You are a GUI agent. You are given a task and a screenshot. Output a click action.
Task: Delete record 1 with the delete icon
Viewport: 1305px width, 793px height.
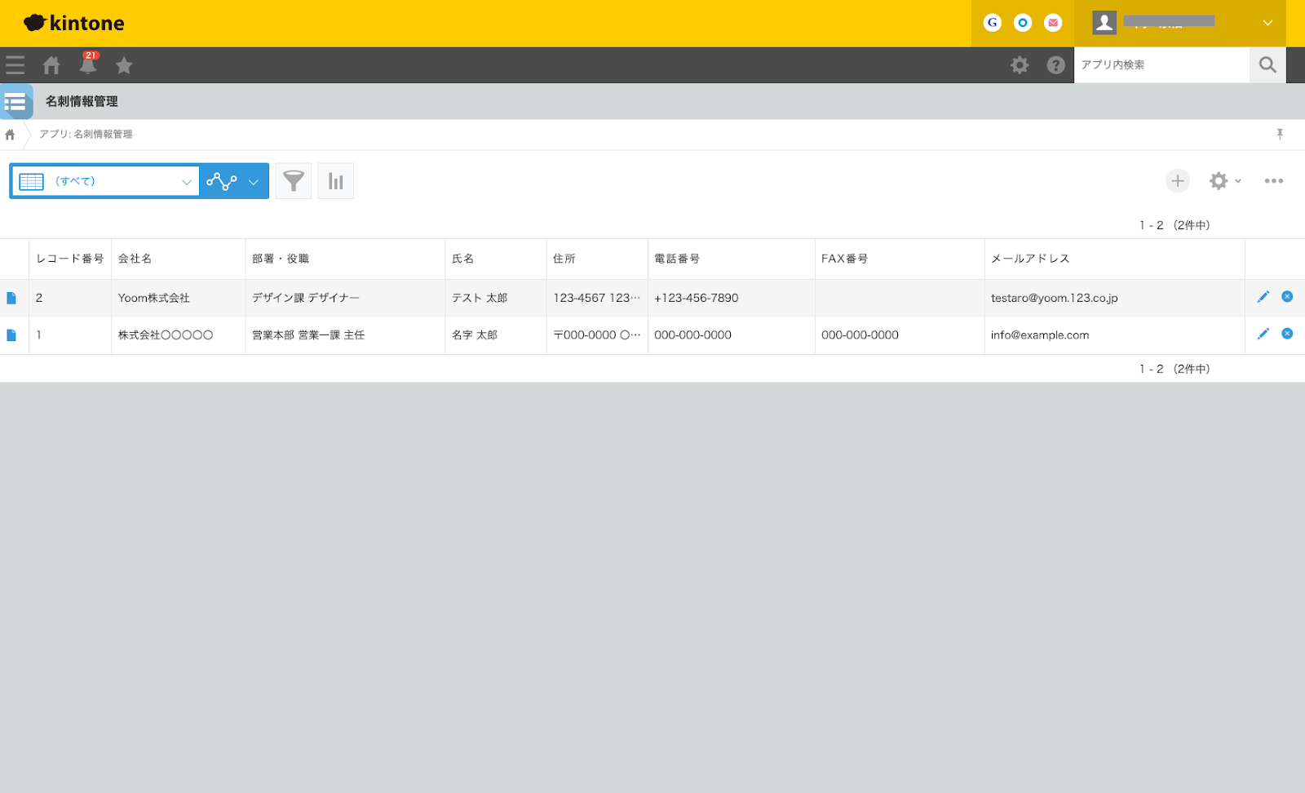[x=1287, y=334]
